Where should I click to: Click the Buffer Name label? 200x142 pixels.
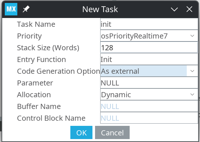(x=39, y=106)
